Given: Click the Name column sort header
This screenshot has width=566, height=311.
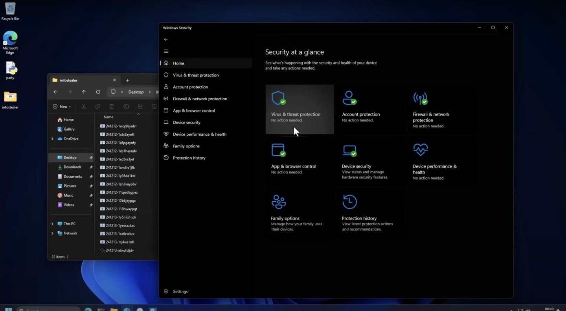Looking at the screenshot, I should point(108,117).
